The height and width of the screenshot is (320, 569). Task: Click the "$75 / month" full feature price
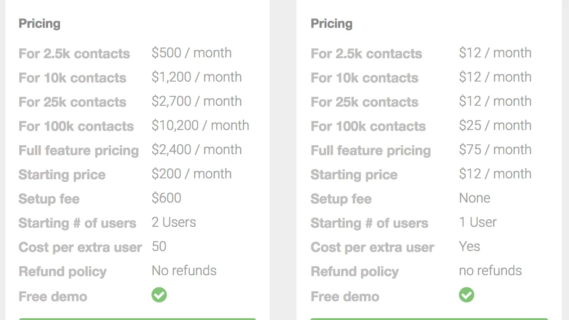point(495,150)
